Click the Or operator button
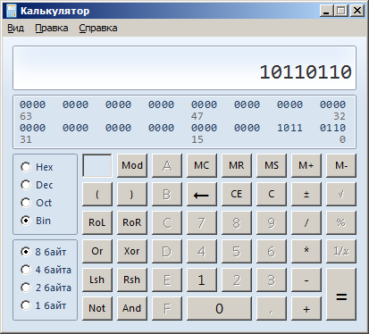369x334 pixels. point(97,252)
